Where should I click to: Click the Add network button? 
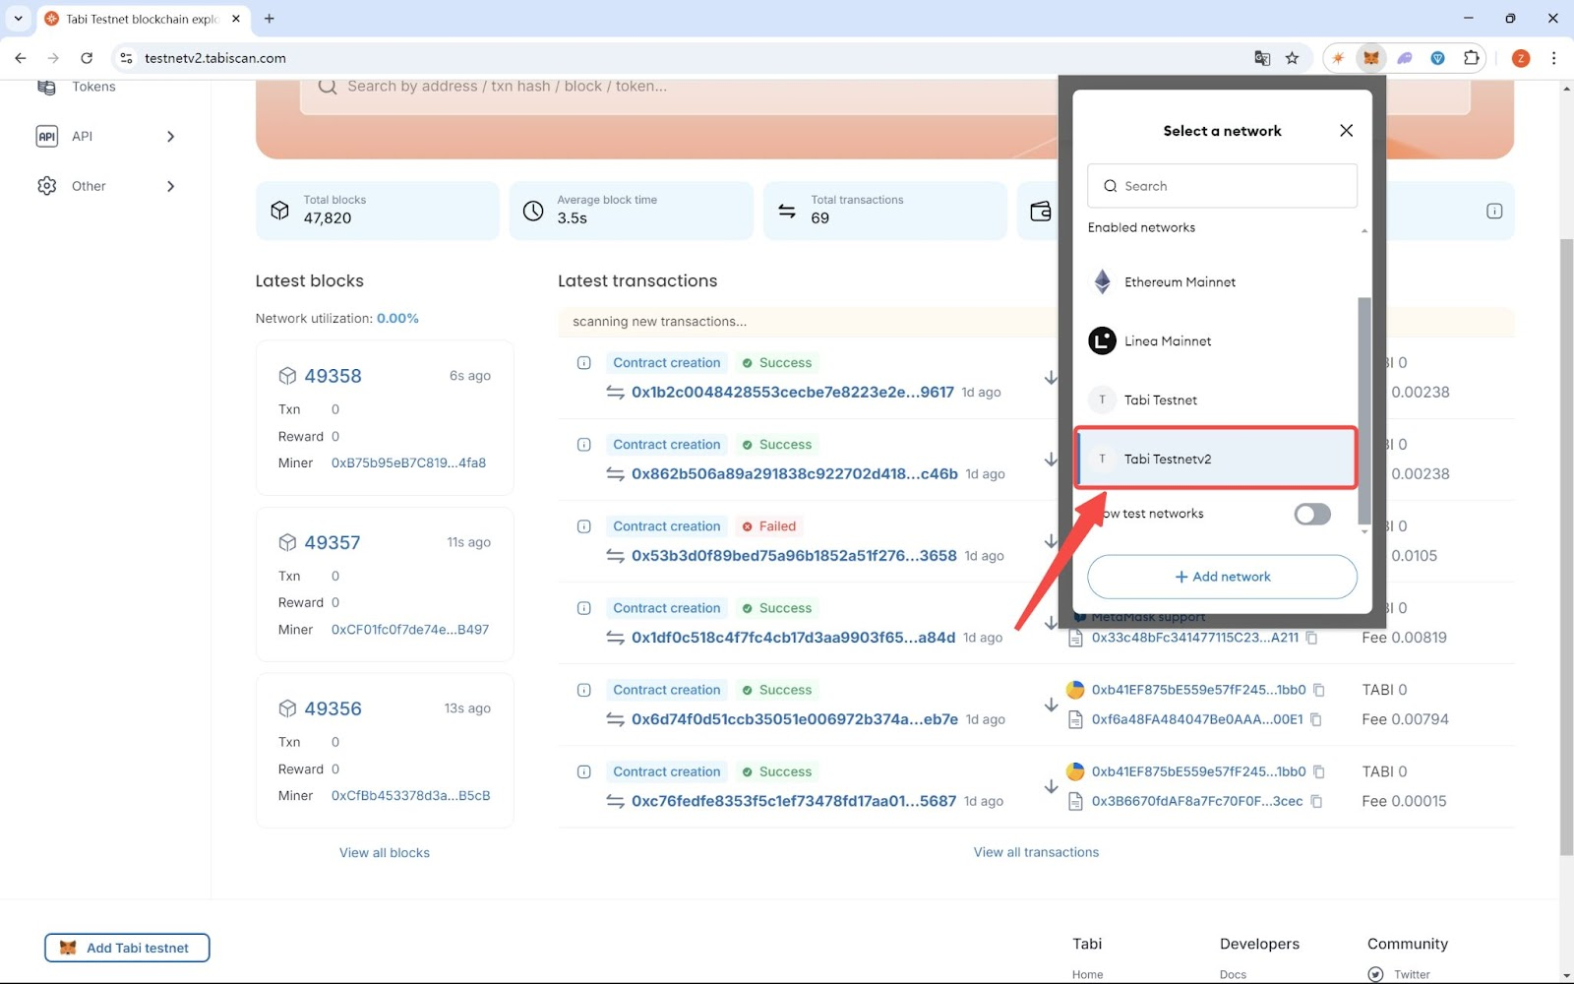(1222, 577)
